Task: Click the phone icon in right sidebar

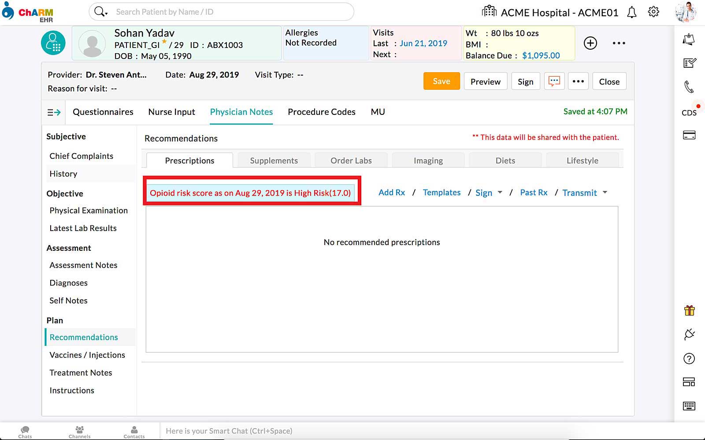Action: (689, 87)
